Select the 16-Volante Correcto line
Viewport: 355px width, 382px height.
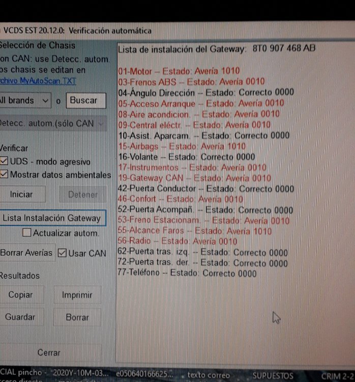click(186, 157)
